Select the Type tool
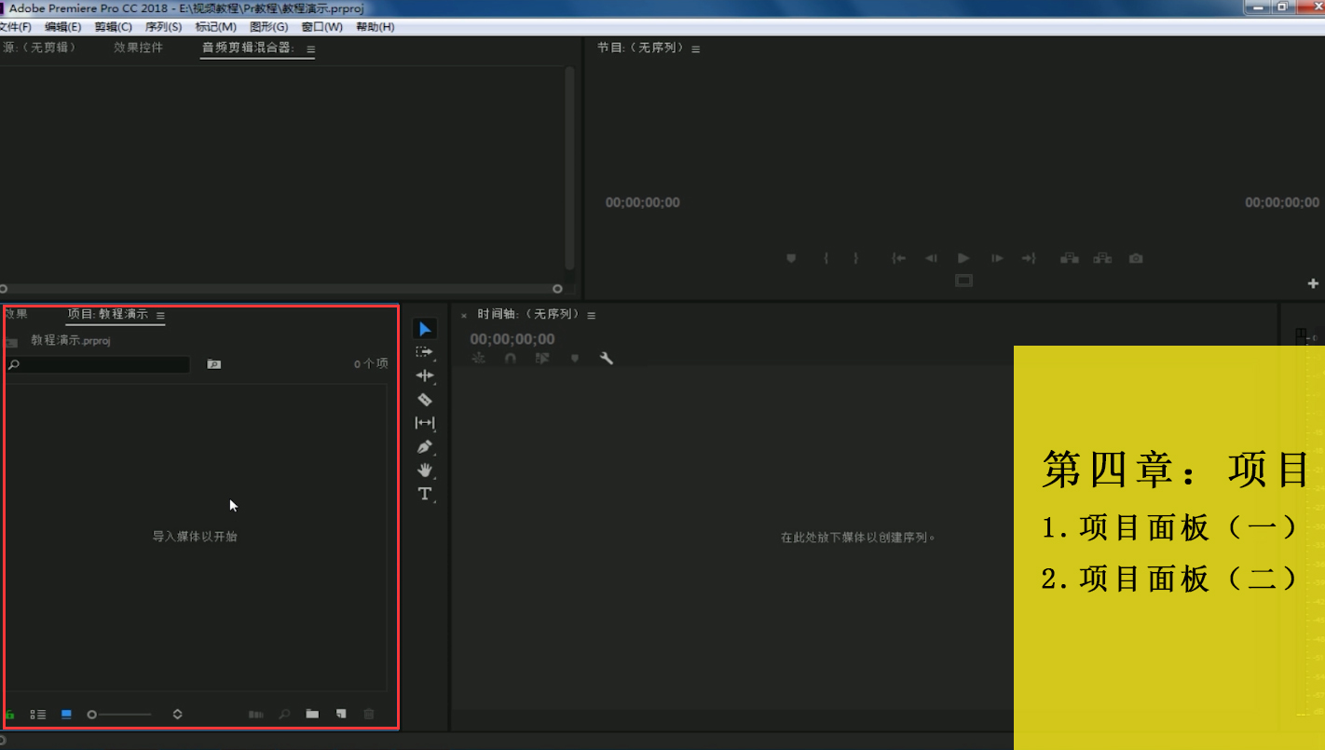This screenshot has height=750, width=1325. pos(425,494)
